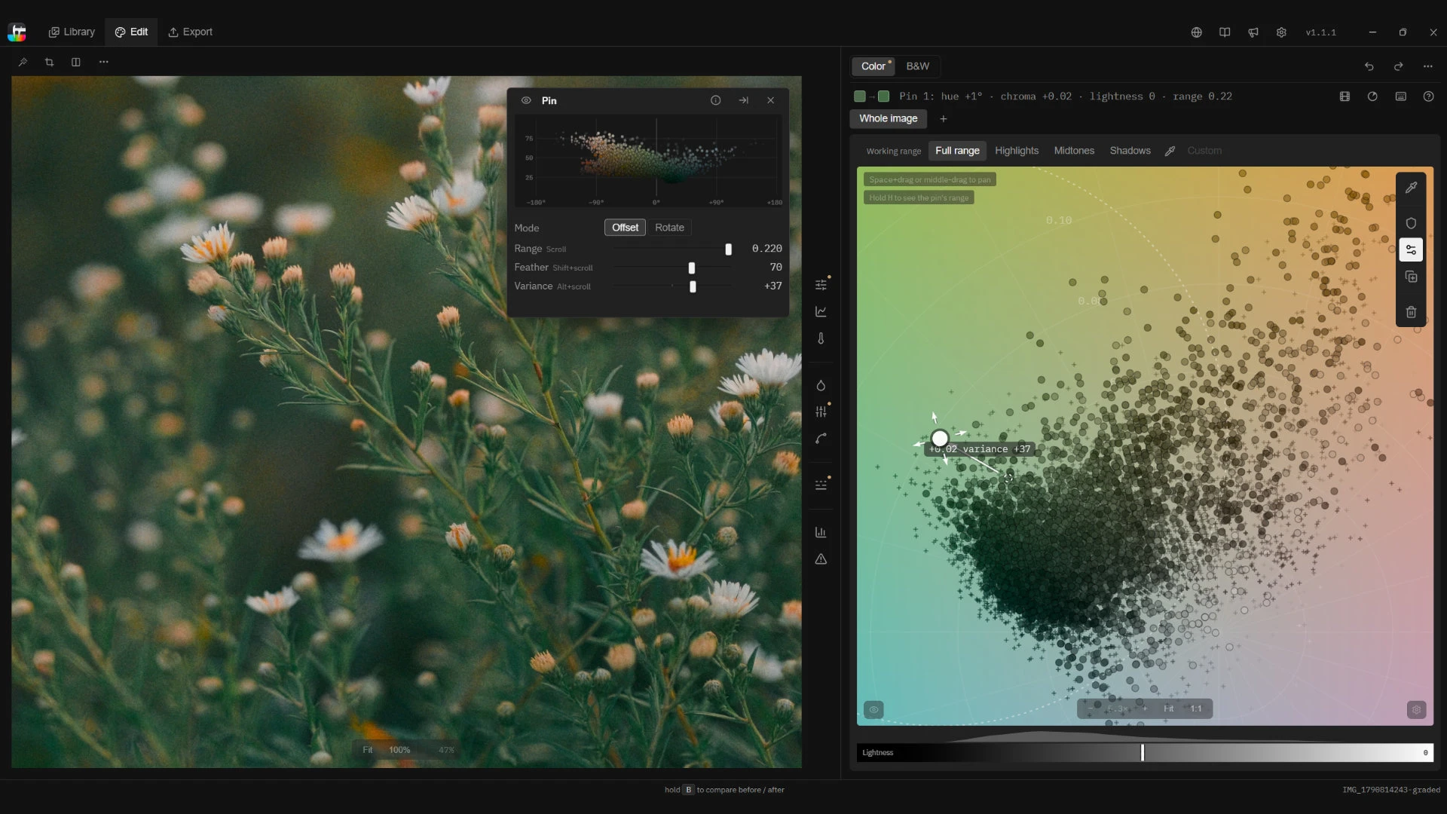Switch to B&W mode
This screenshot has height=814, width=1447.
tap(917, 66)
